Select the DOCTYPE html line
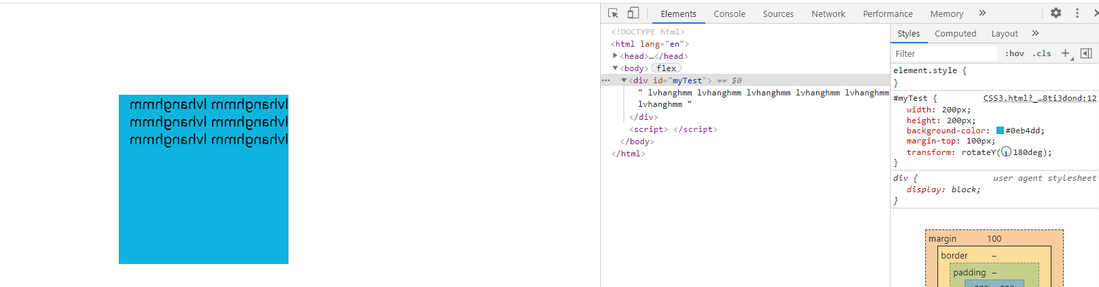 click(648, 32)
